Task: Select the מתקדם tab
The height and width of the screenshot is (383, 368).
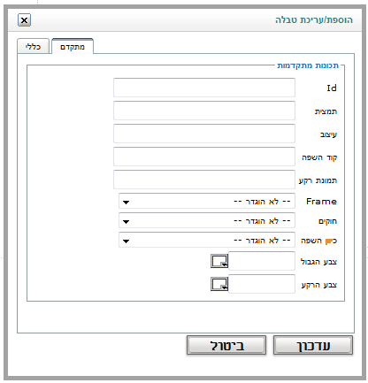Action: (73, 47)
